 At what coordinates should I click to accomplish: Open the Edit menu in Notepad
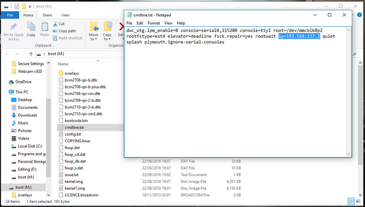pos(140,23)
